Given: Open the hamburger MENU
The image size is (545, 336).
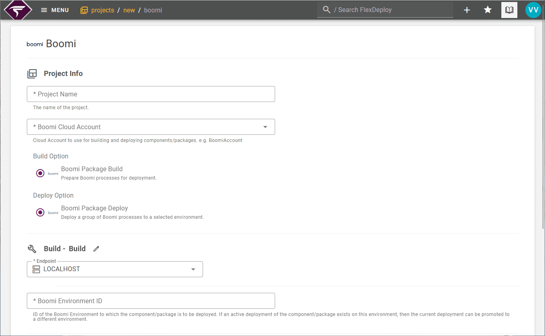Looking at the screenshot, I should coord(55,10).
